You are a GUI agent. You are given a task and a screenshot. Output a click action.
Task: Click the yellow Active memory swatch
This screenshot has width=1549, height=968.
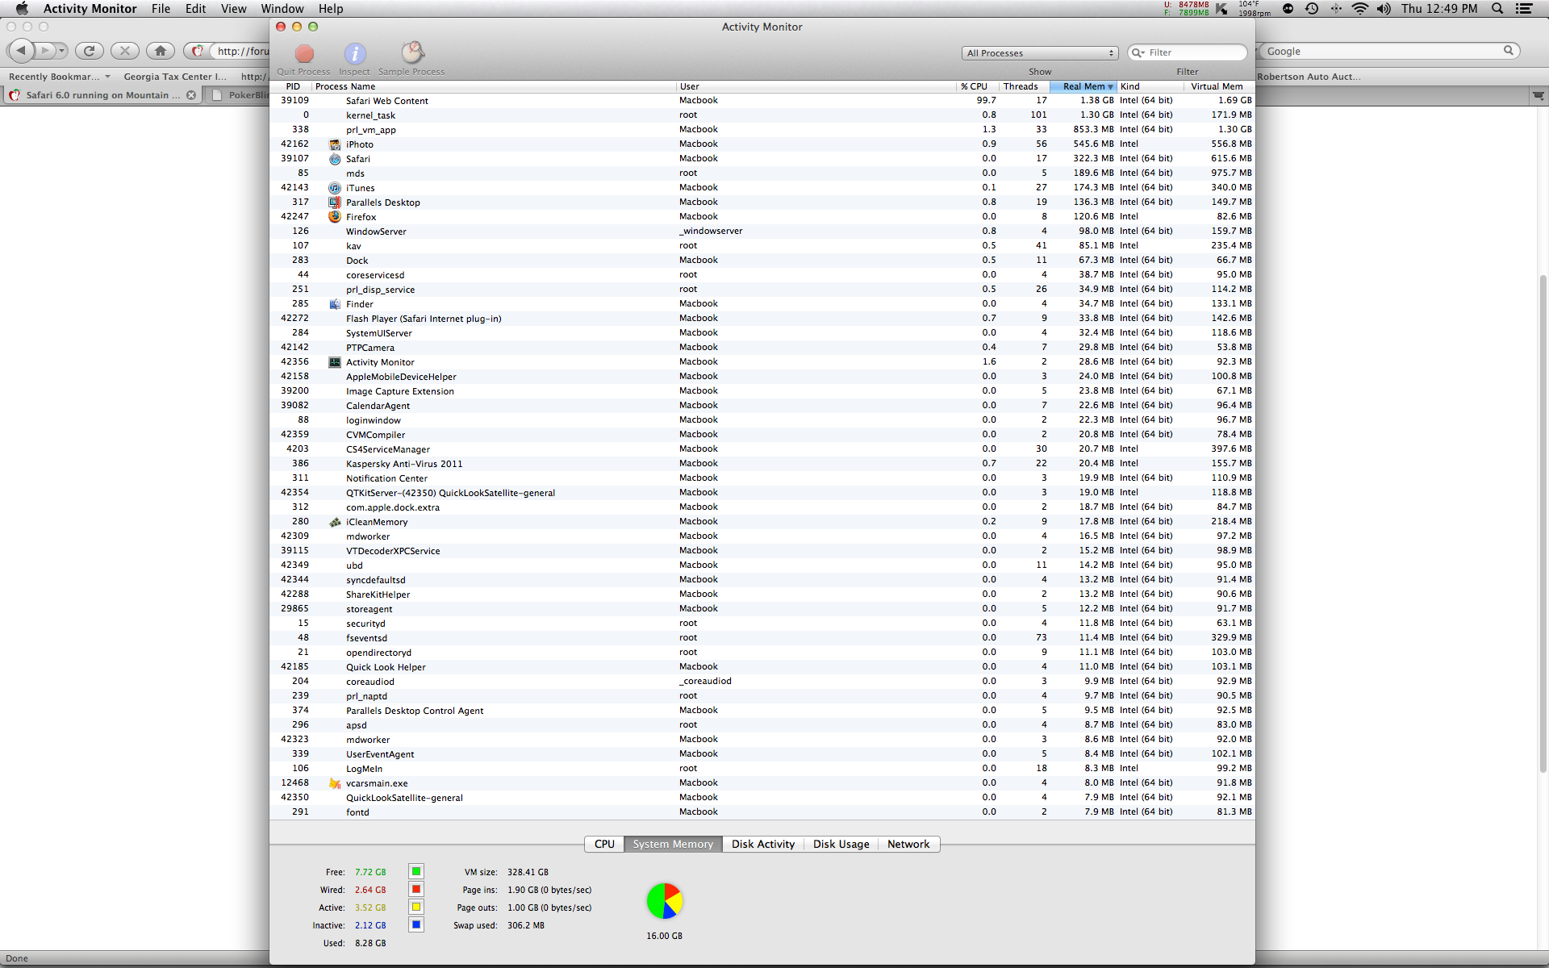pyautogui.click(x=416, y=907)
